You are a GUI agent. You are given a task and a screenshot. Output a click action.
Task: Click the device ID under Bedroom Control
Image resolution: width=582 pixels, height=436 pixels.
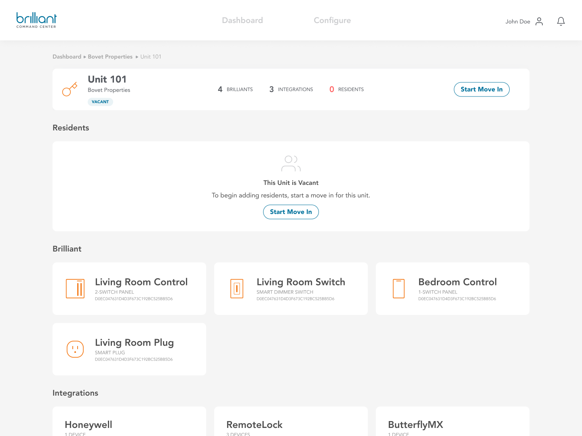pos(457,299)
